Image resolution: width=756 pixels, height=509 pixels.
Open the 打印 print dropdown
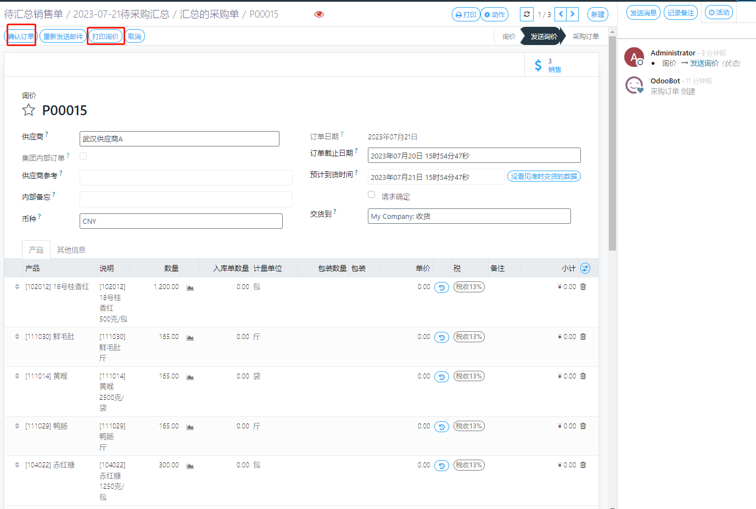tap(466, 15)
